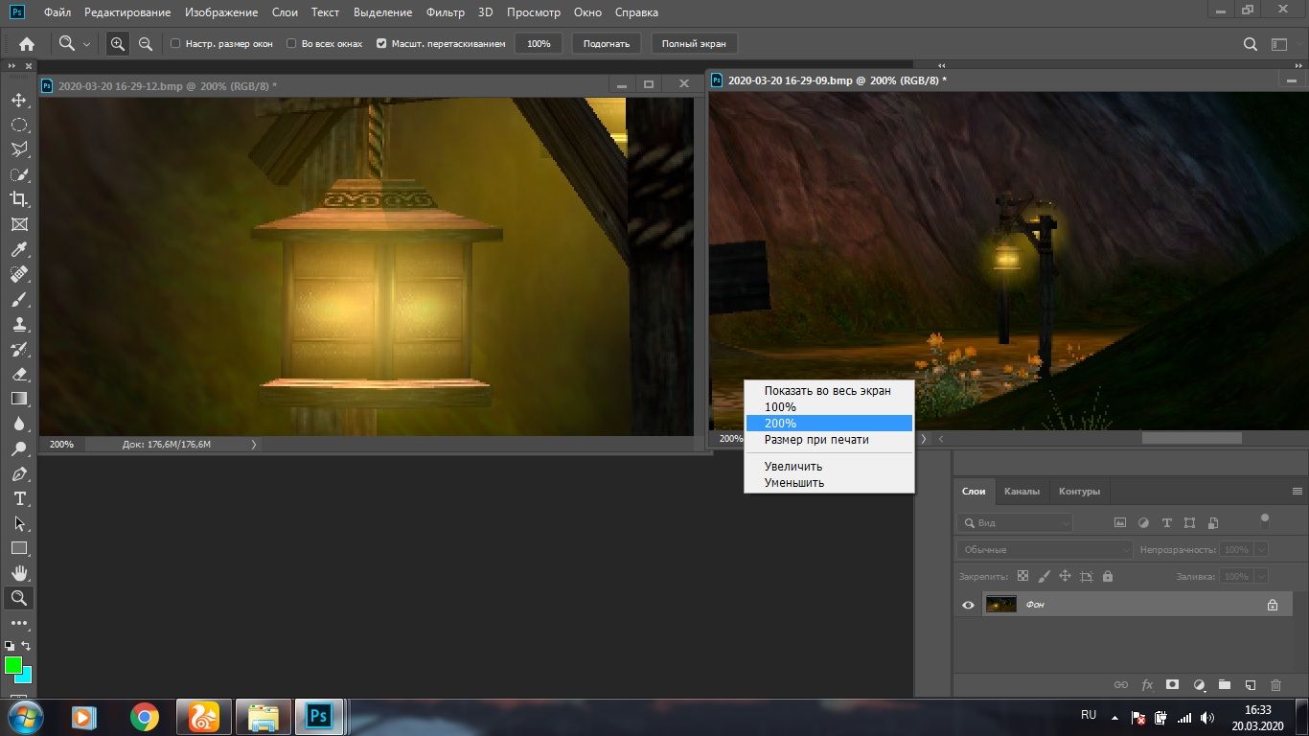Create adjustment layer dropdown icon
Viewport: 1309px width, 736px height.
pyautogui.click(x=1199, y=685)
